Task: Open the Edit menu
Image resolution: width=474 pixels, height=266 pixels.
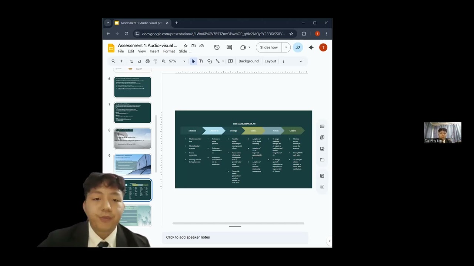Action: (x=131, y=51)
